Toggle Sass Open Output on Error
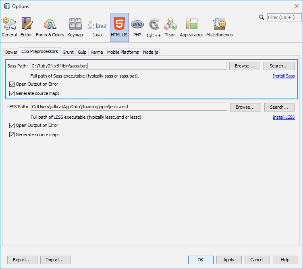 pos(12,84)
